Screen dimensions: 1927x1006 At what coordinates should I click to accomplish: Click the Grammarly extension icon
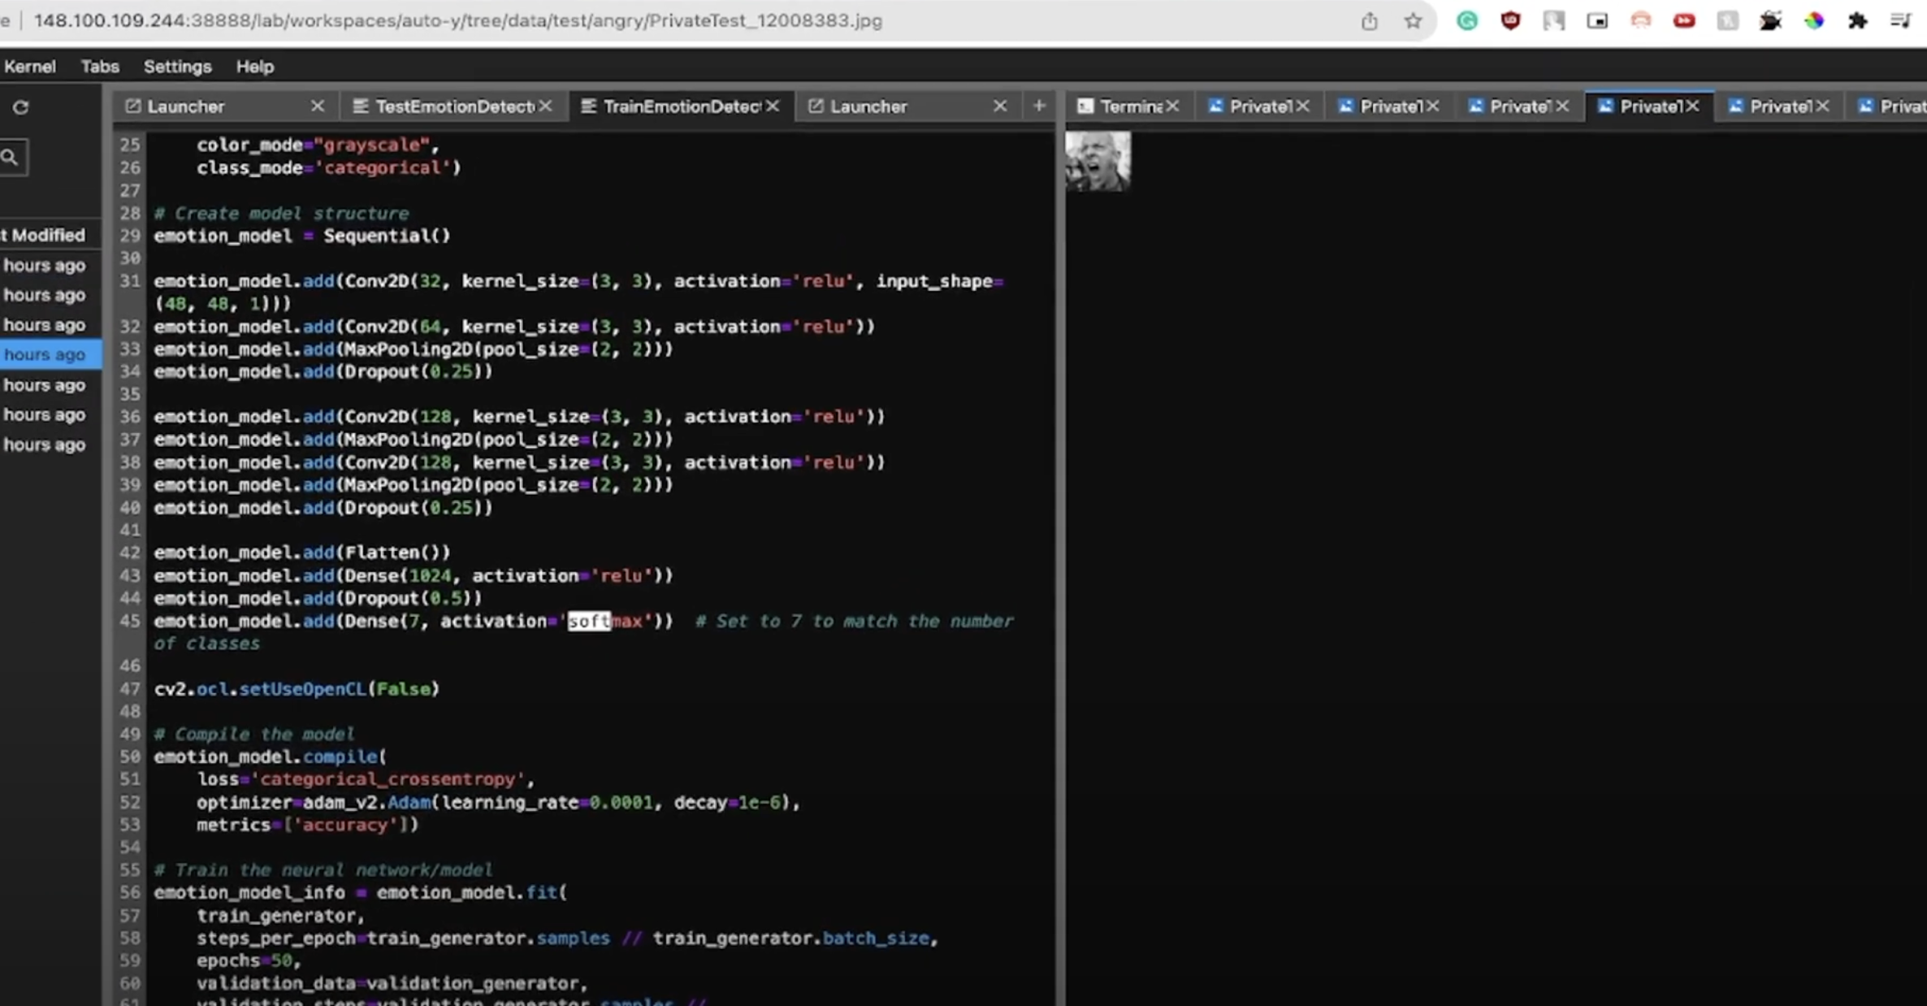tap(1467, 21)
